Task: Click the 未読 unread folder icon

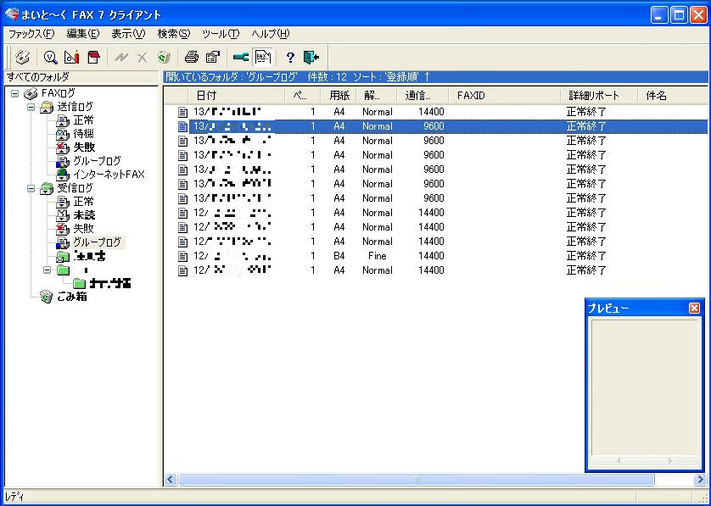Action: pos(62,215)
